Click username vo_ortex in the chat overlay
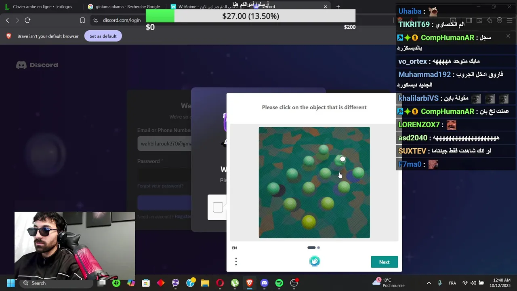 point(412,61)
